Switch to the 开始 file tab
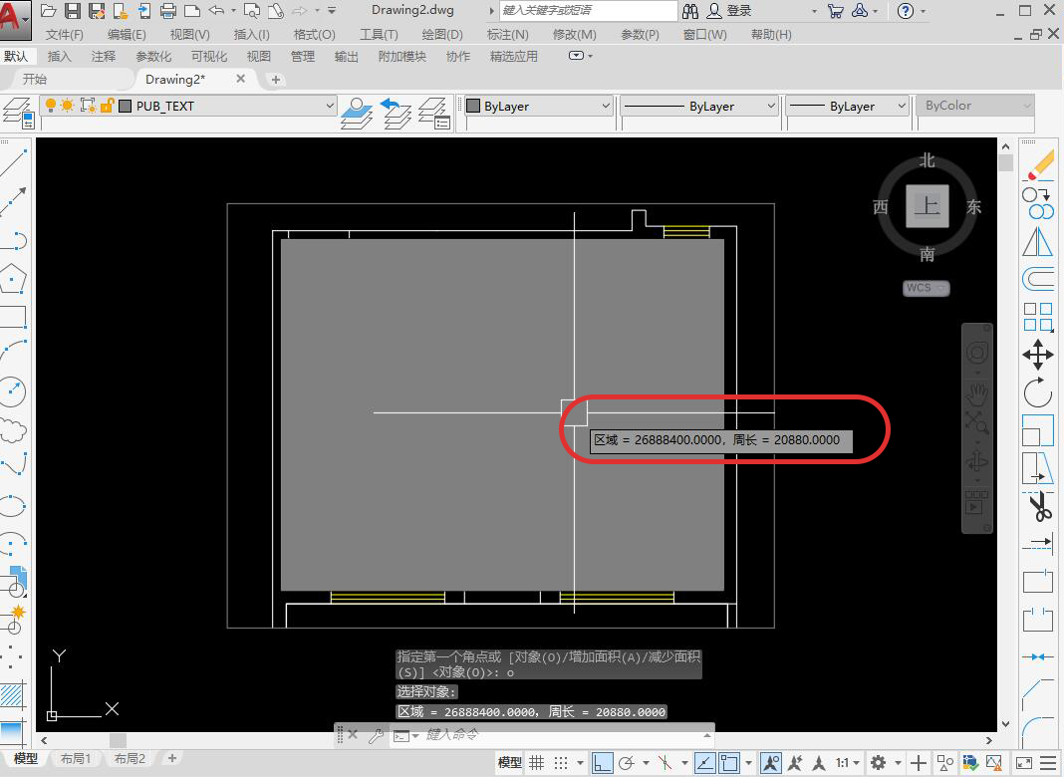Viewport: 1064px width, 777px height. click(35, 80)
